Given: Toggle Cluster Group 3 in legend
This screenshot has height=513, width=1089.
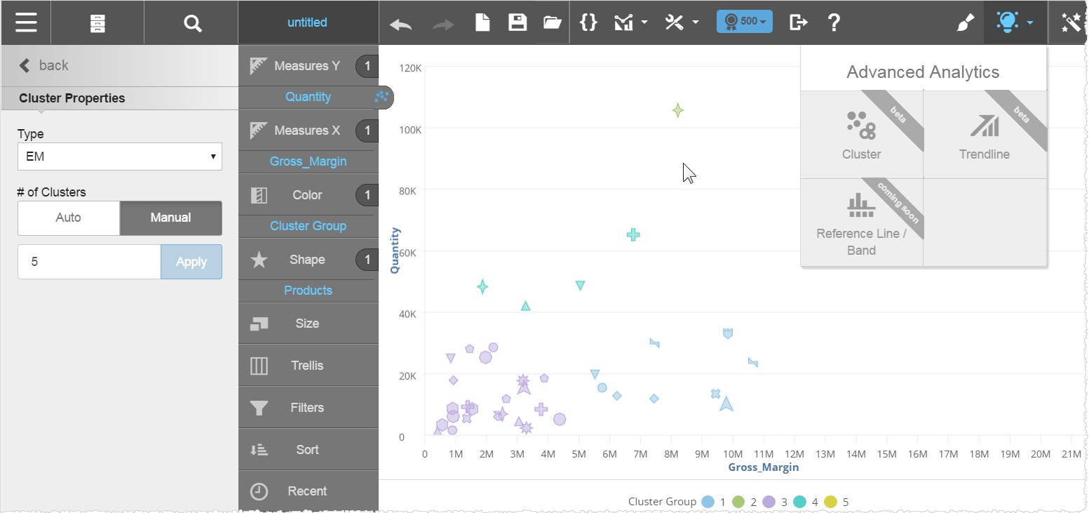Looking at the screenshot, I should click(776, 502).
